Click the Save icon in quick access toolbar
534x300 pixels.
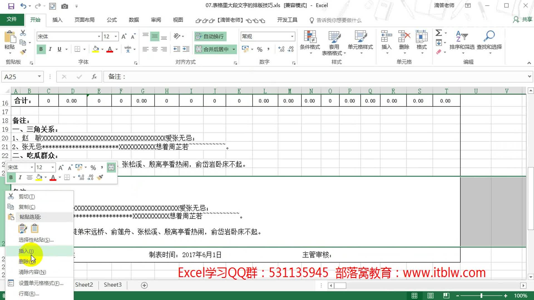click(11, 6)
